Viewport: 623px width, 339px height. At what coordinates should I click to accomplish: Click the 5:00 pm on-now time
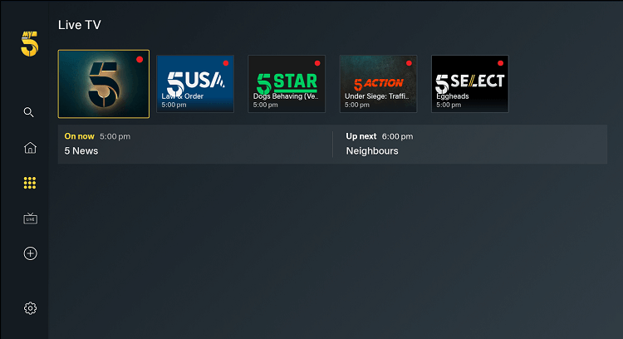(x=115, y=137)
